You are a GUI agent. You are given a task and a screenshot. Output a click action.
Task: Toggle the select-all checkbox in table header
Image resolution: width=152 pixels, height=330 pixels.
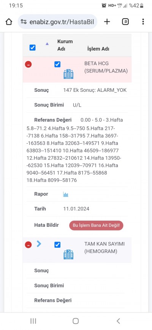[32, 48]
